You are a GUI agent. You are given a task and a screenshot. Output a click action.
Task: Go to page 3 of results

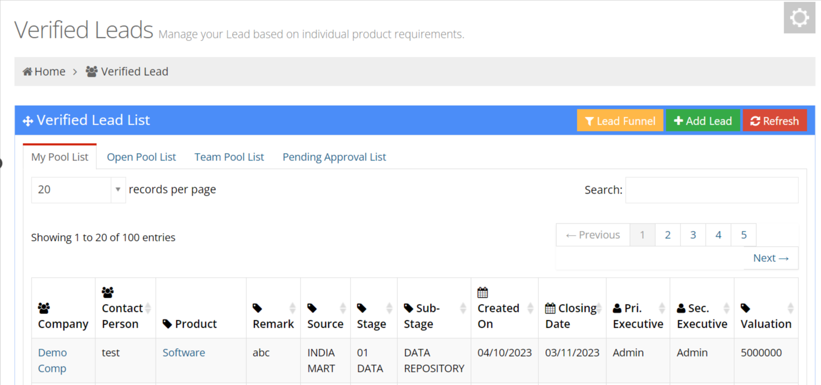click(x=693, y=235)
